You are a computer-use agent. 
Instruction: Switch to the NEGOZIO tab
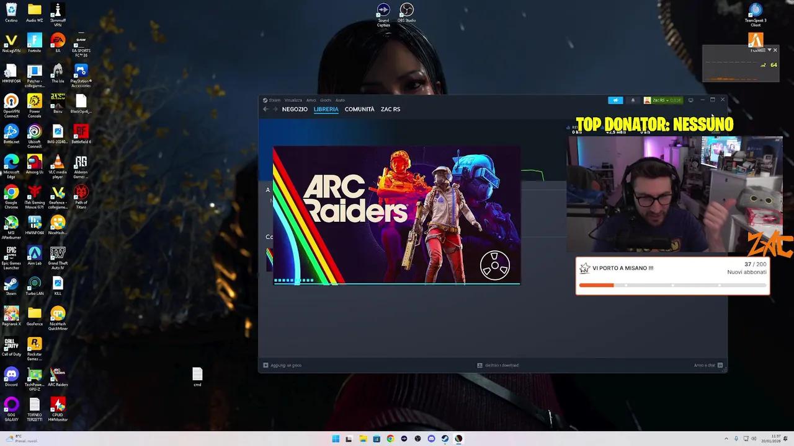[294, 109]
